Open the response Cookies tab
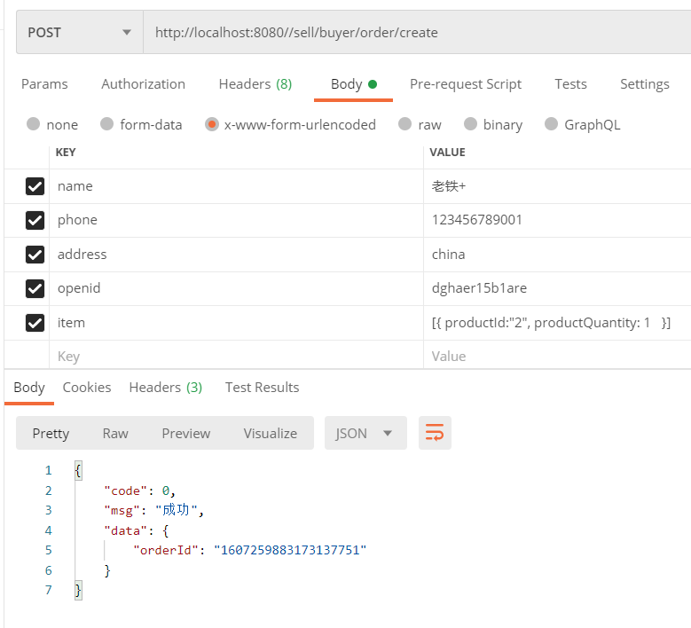The width and height of the screenshot is (691, 628). pyautogui.click(x=87, y=388)
